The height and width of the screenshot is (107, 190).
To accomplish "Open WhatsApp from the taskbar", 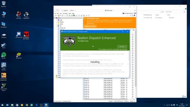I will click(32, 105).
